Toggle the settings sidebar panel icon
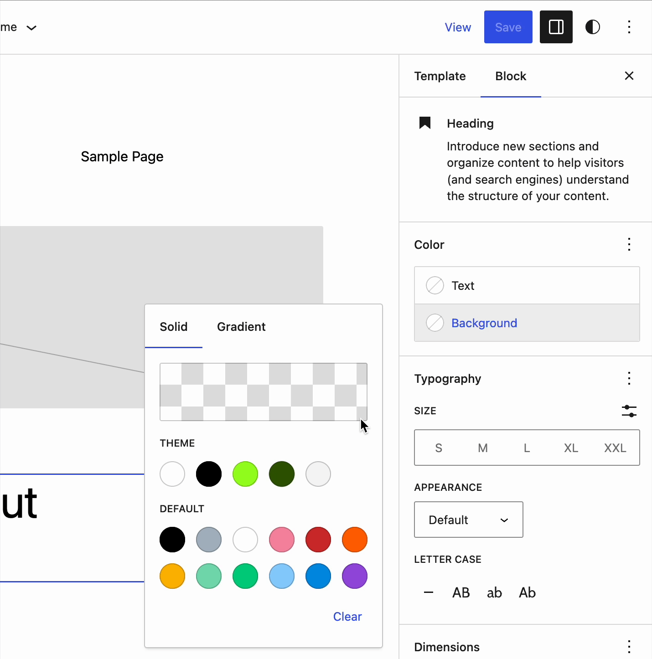Viewport: 652px width, 659px height. (556, 27)
